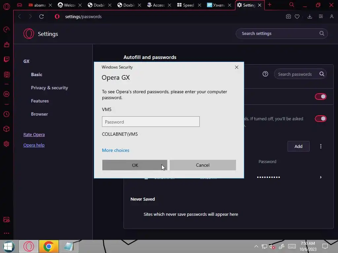Open the Opera menu logo icon

click(7, 7)
